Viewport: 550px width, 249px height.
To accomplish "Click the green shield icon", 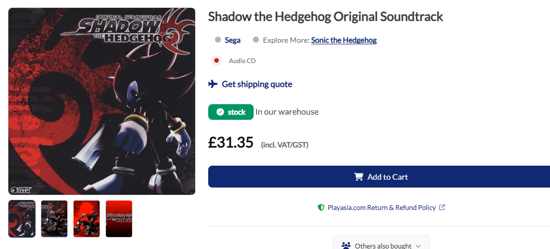I will pyautogui.click(x=321, y=207).
